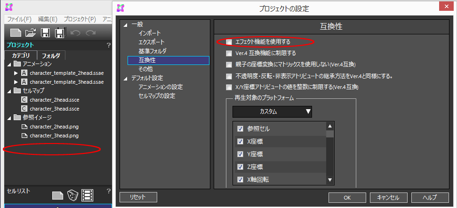Collapse the デフォルト設定 tree node
457x208 pixels.
126,79
